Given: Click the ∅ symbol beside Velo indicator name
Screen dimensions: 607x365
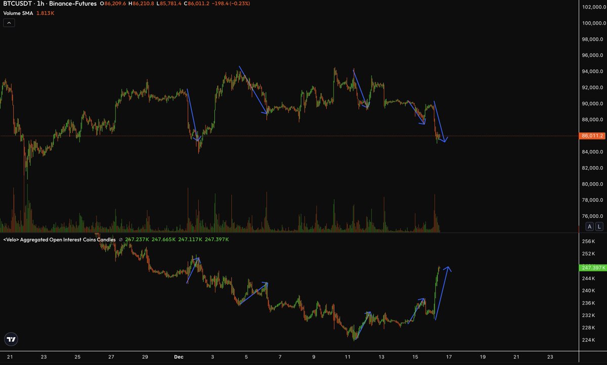Looking at the screenshot, I should (x=120, y=239).
